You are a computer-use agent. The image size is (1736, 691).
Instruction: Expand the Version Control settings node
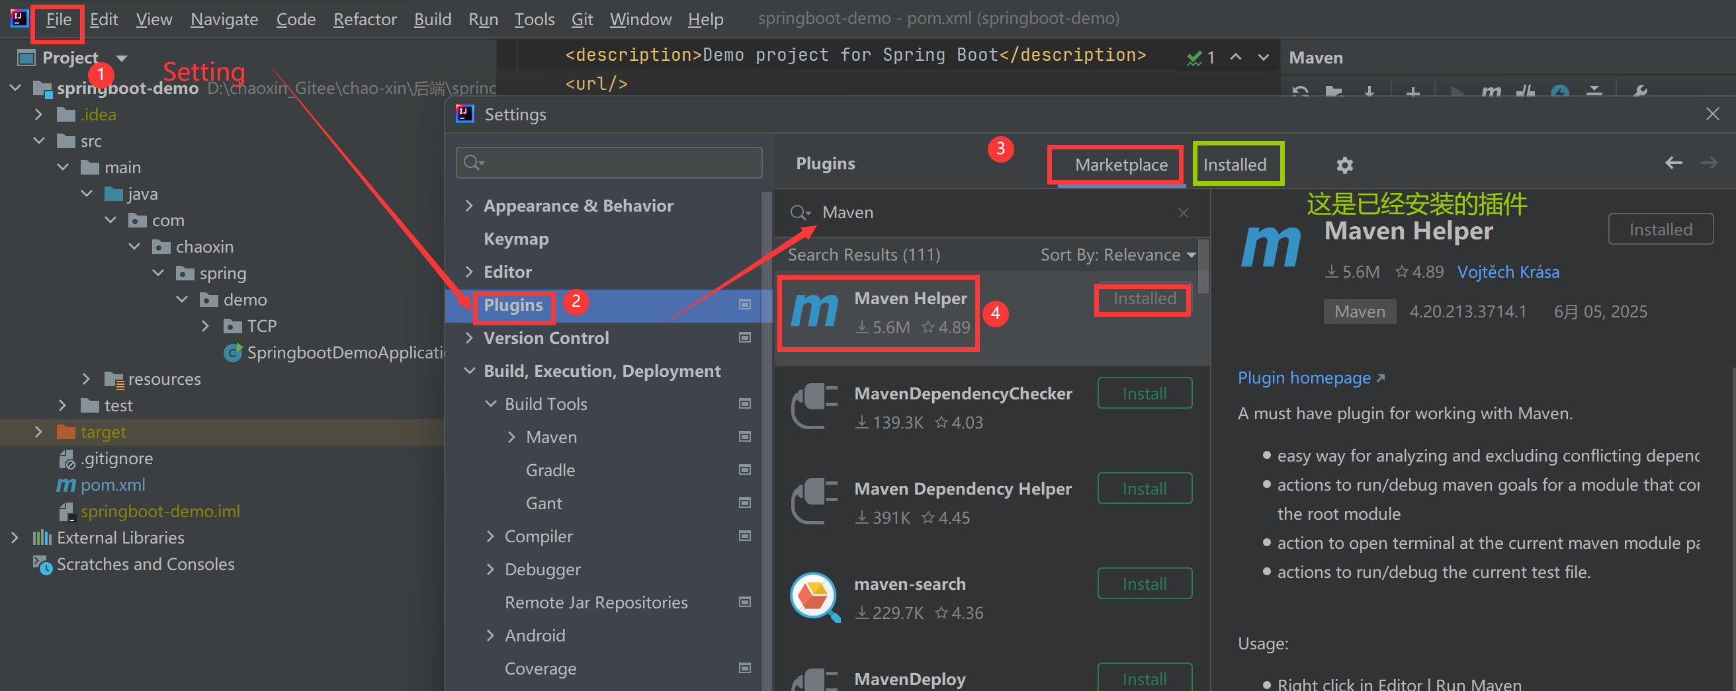[x=470, y=337]
